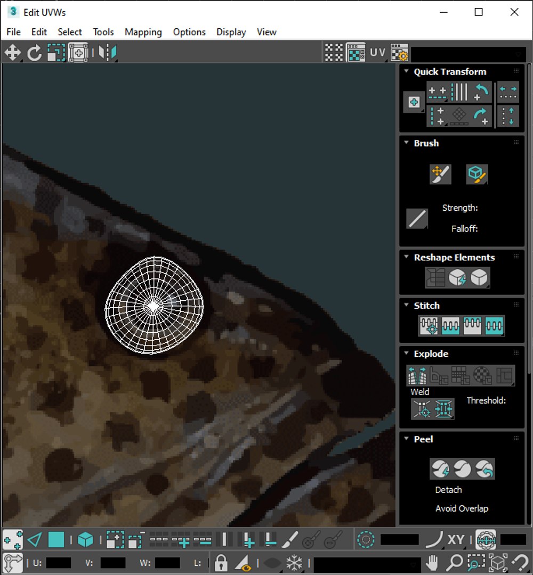Click Stitch Custom icon
Image resolution: width=533 pixels, height=575 pixels.
(494, 326)
